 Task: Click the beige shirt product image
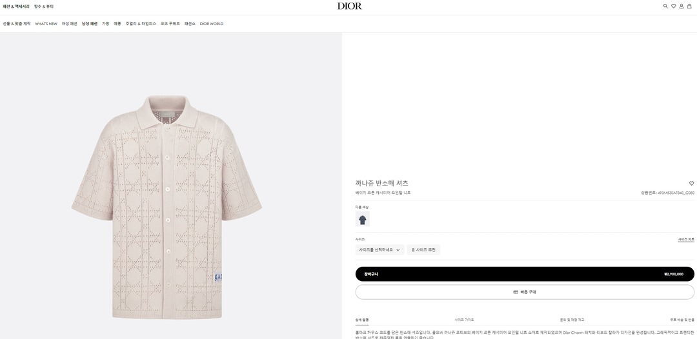(x=167, y=206)
